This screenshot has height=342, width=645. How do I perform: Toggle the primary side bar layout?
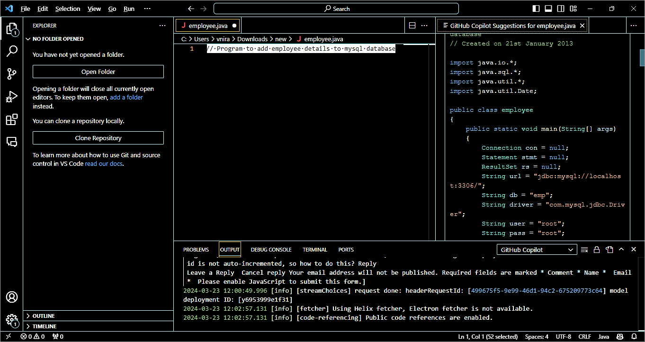536,9
